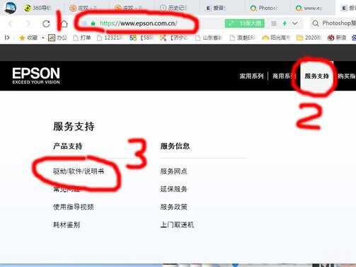Click the browser user avatar icon
356x267 pixels.
click(x=10, y=8)
